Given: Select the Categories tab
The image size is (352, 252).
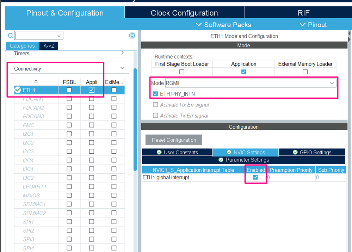Looking at the screenshot, I should pos(22,46).
